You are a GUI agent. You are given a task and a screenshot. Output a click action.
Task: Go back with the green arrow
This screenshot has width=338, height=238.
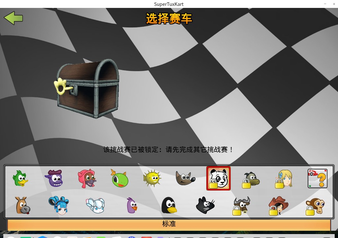pos(13,18)
